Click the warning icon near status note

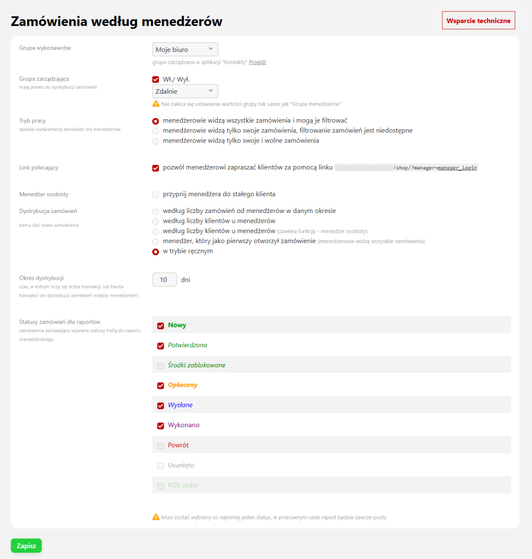click(x=156, y=517)
